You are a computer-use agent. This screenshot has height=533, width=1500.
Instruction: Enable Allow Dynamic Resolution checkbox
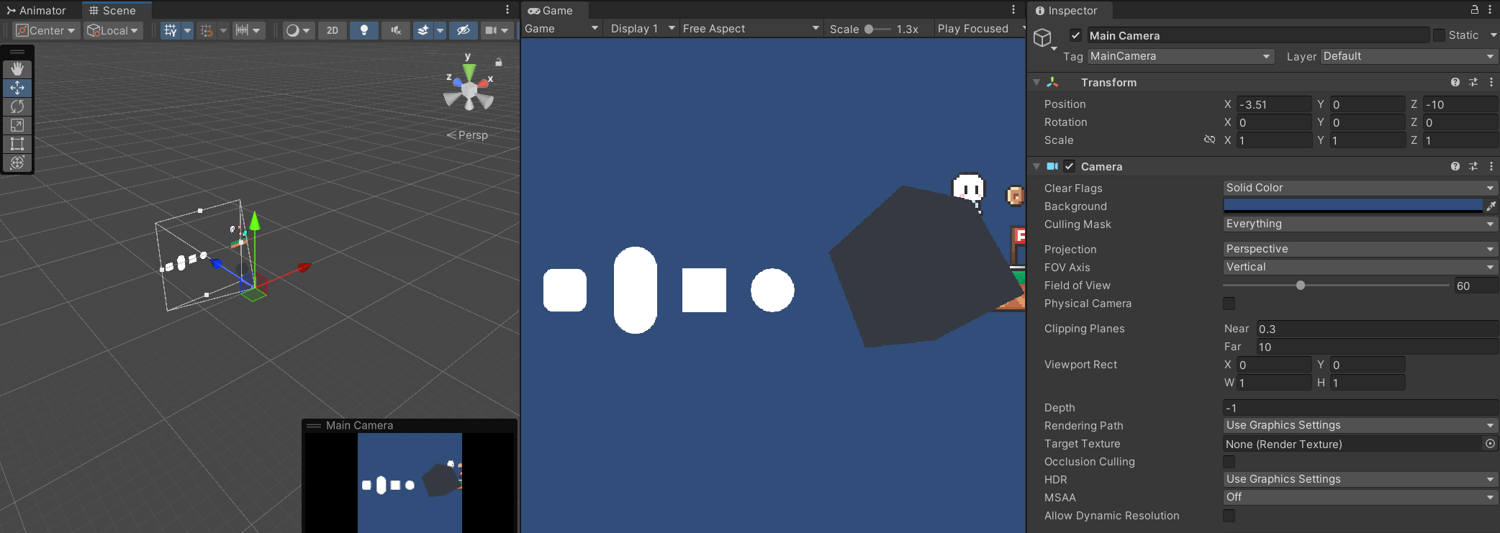[x=1229, y=516]
